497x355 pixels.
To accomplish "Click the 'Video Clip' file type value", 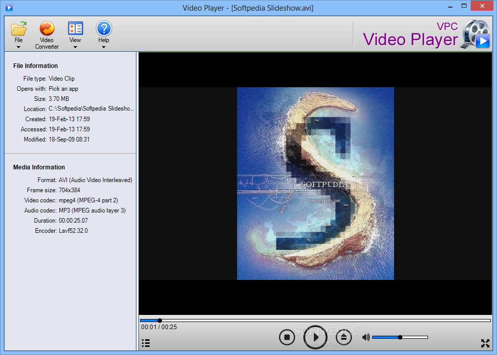I will tap(61, 79).
